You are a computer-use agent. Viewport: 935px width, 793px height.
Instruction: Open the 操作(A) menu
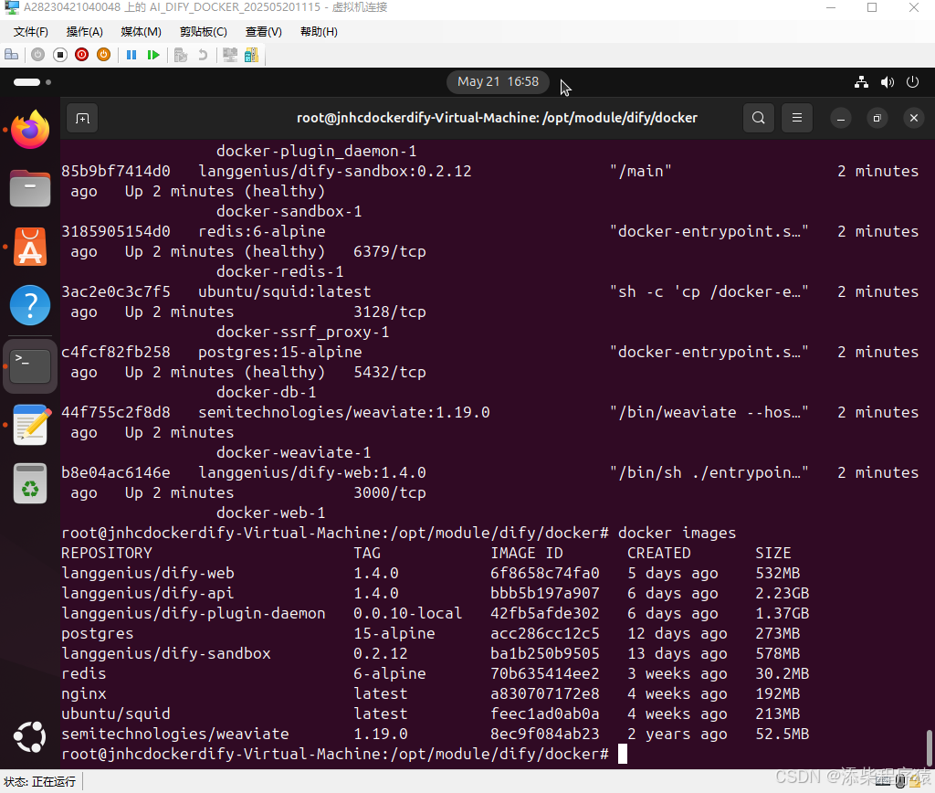84,32
